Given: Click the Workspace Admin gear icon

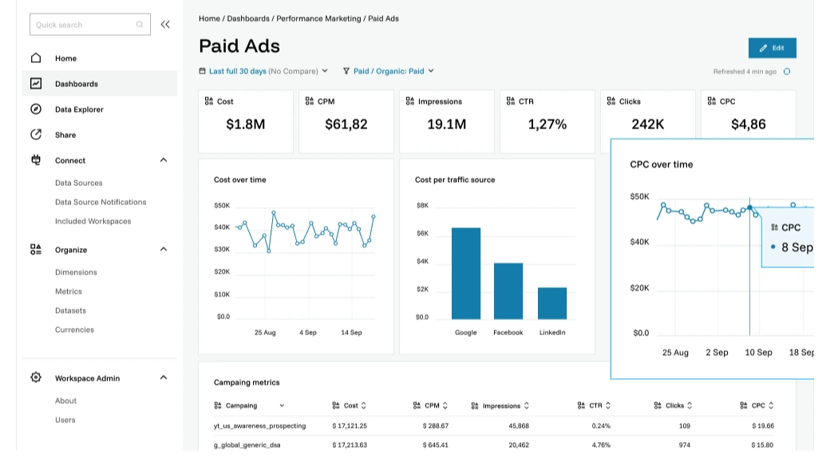Looking at the screenshot, I should pyautogui.click(x=36, y=377).
